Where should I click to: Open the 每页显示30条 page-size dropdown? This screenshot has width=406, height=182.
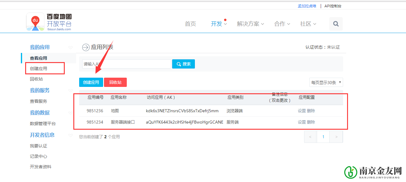click(x=326, y=82)
